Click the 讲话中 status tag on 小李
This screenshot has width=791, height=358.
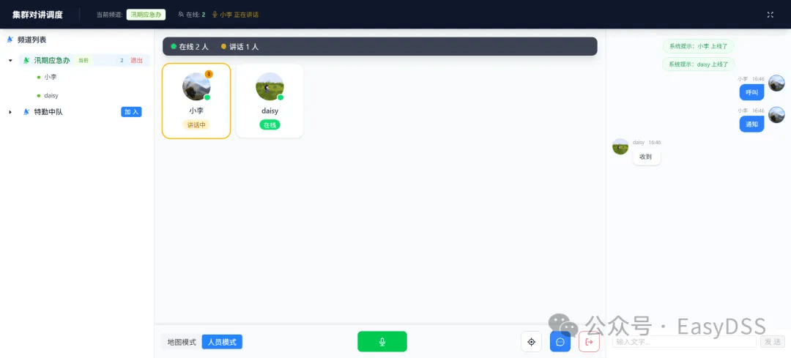tap(196, 125)
